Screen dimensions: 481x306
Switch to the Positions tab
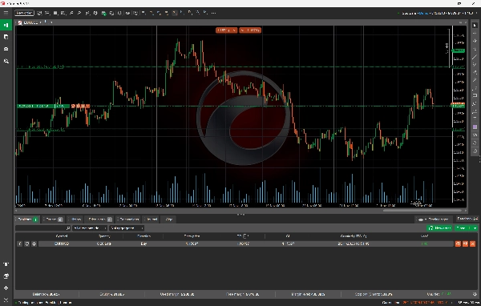(27, 219)
